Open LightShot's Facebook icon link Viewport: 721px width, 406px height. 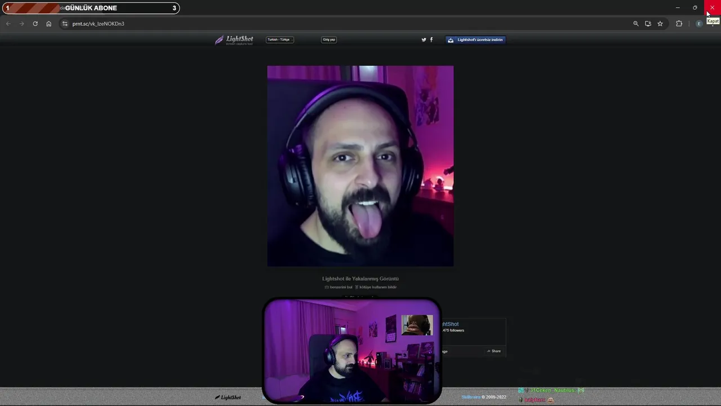(431, 39)
